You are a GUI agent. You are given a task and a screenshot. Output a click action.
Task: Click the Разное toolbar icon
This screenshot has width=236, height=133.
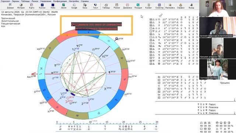(x=117, y=6)
